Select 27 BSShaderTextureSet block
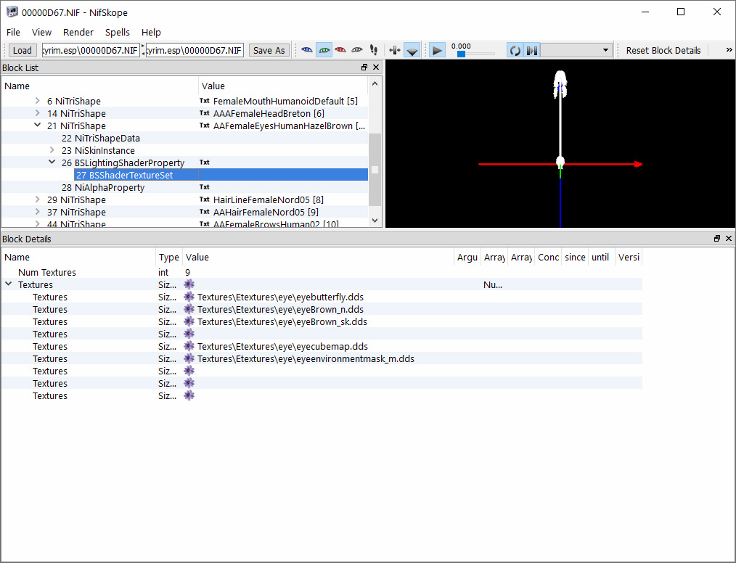The width and height of the screenshot is (736, 563). click(x=124, y=175)
